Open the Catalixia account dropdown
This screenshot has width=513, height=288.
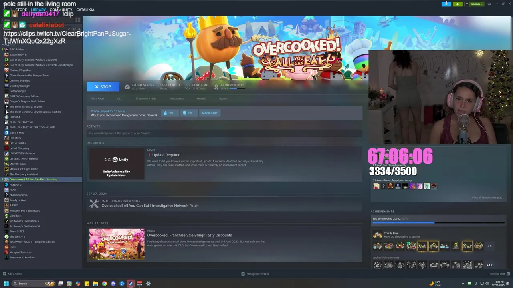476,4
